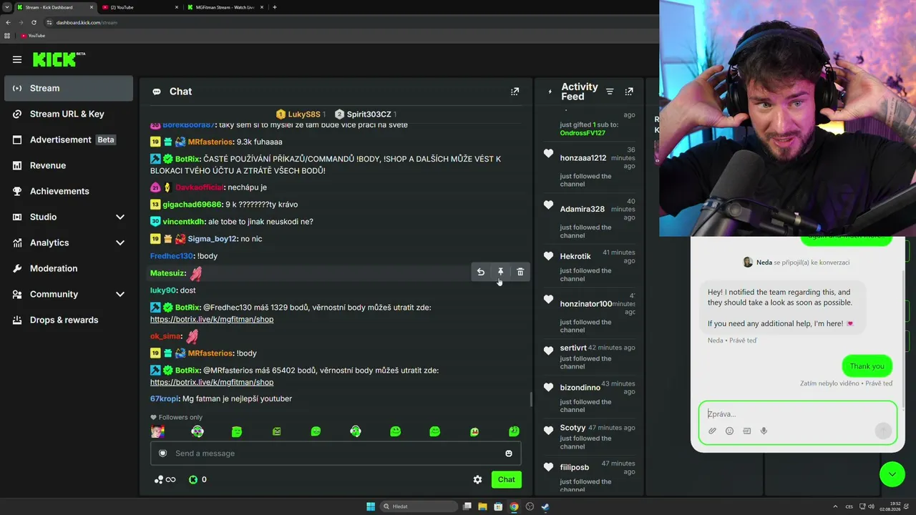
Task: Open the emoji picker in chat input
Action: click(x=509, y=453)
